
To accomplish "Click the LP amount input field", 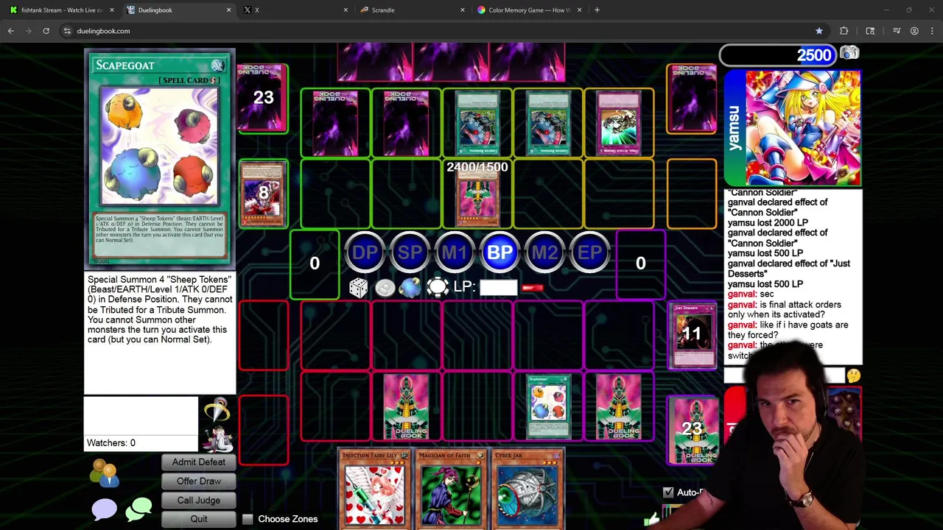I will 498,287.
